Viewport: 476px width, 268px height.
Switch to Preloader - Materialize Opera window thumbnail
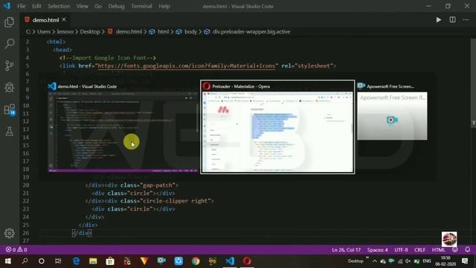pos(277,127)
